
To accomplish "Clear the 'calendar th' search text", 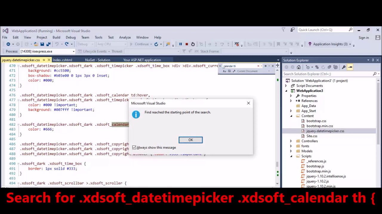I will pos(258,66).
